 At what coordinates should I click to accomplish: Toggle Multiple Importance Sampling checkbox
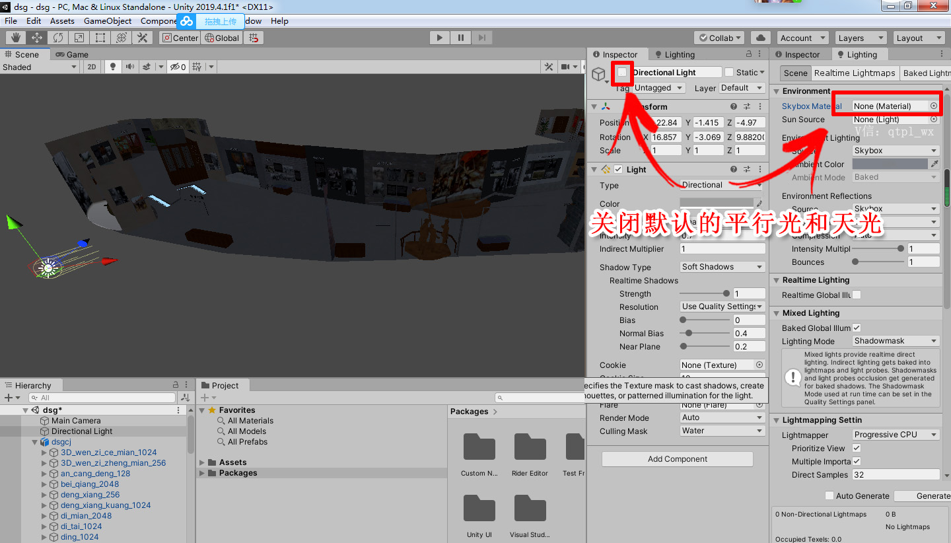click(857, 461)
